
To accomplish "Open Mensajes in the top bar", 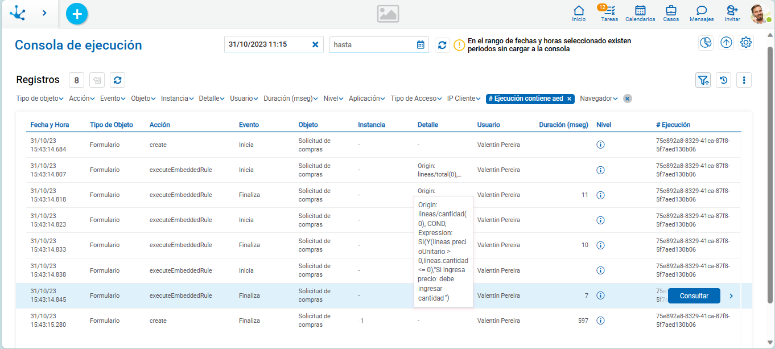I will pyautogui.click(x=702, y=13).
